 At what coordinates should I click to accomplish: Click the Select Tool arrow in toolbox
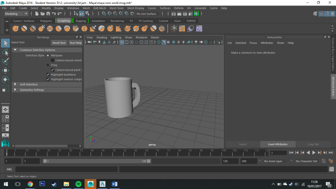(x=5, y=43)
